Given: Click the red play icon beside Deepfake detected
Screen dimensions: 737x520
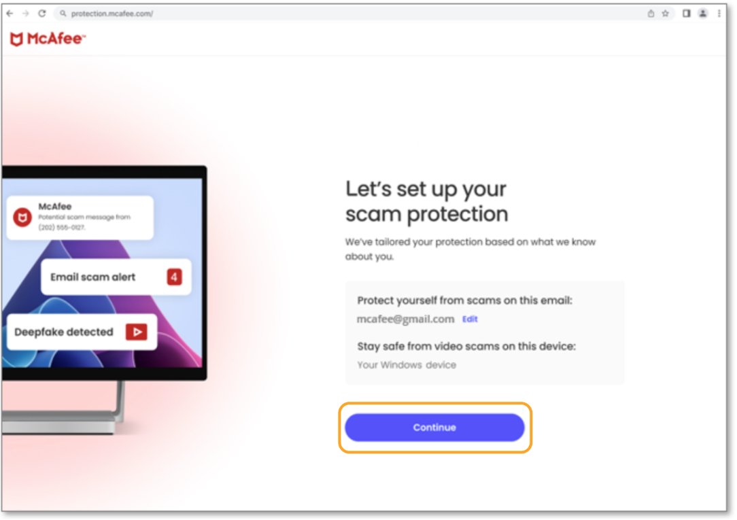Looking at the screenshot, I should [x=136, y=332].
